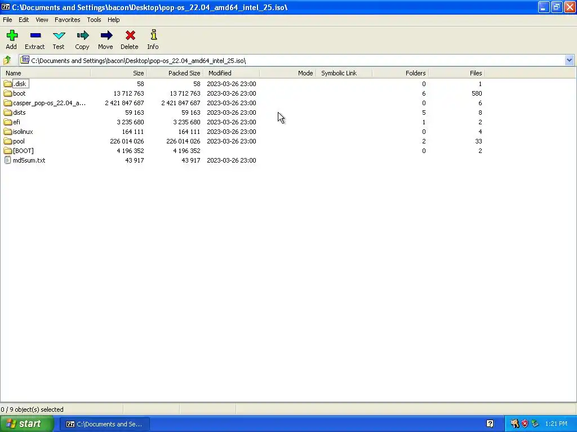Go up one folder level
This screenshot has height=432, width=577.
(7, 60)
